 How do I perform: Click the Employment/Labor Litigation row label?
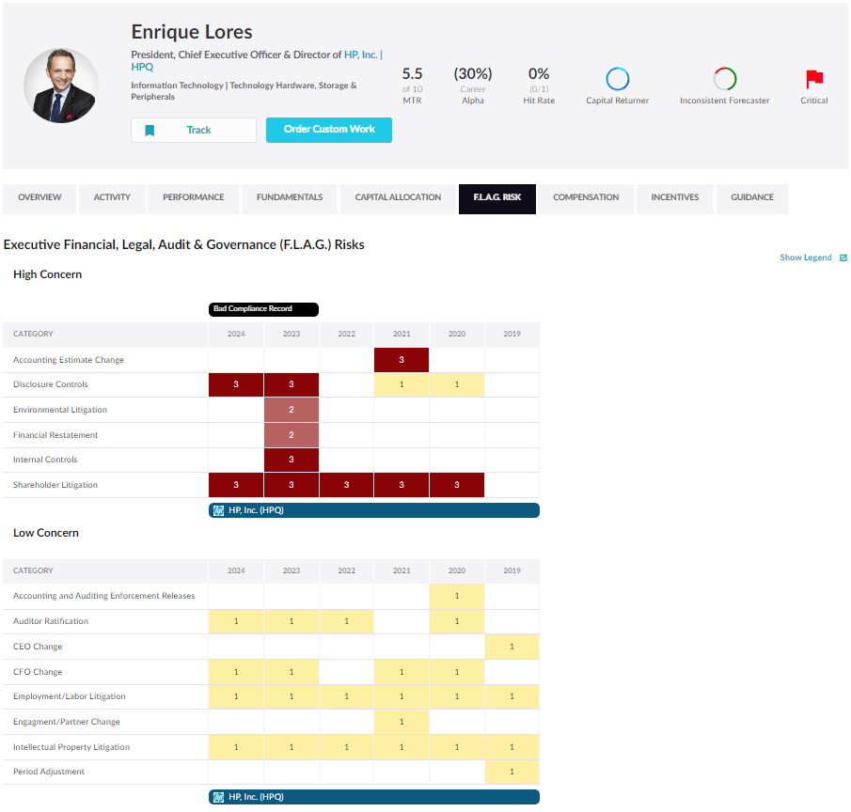69,696
